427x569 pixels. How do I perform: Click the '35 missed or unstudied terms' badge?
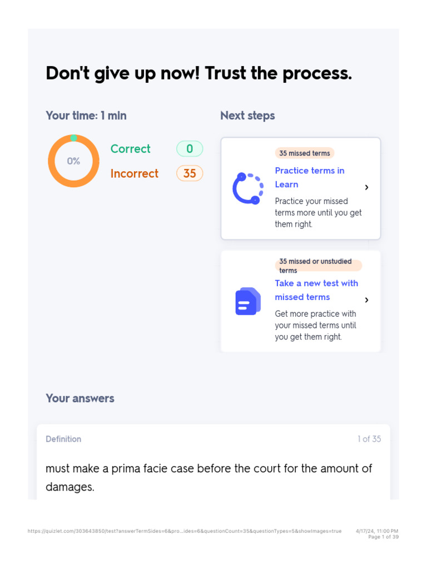coord(317,266)
